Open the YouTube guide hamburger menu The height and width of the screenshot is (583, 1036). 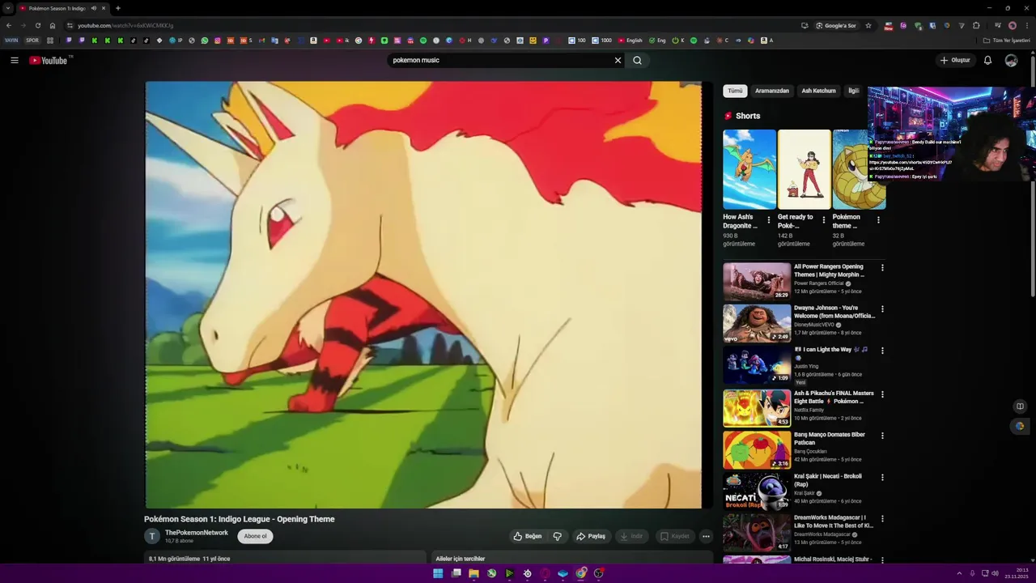(x=14, y=60)
